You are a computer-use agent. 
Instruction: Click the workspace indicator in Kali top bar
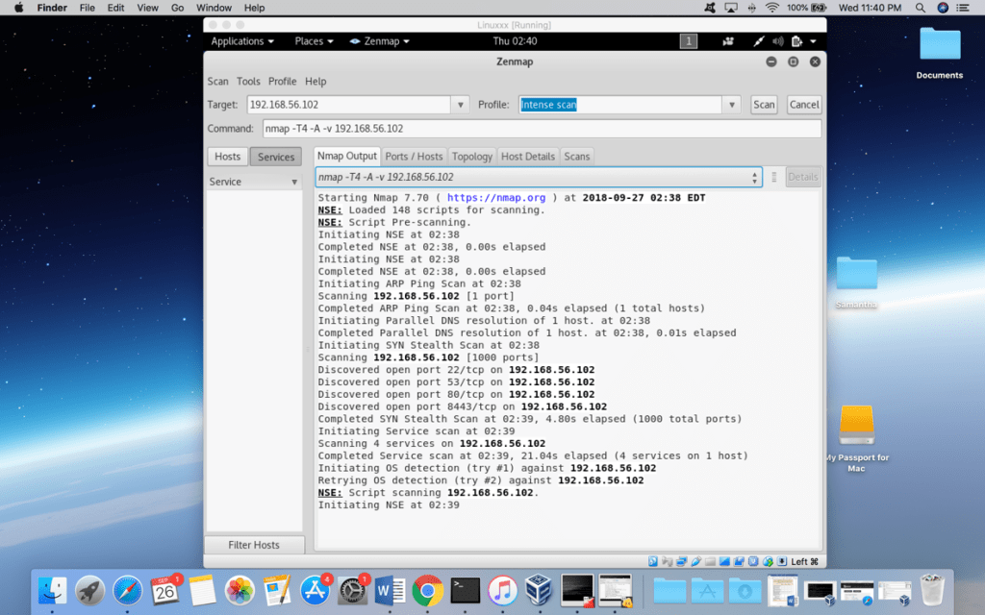pos(689,41)
